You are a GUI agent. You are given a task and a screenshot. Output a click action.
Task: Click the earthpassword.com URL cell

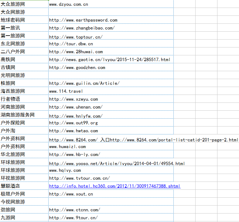click(x=111, y=20)
